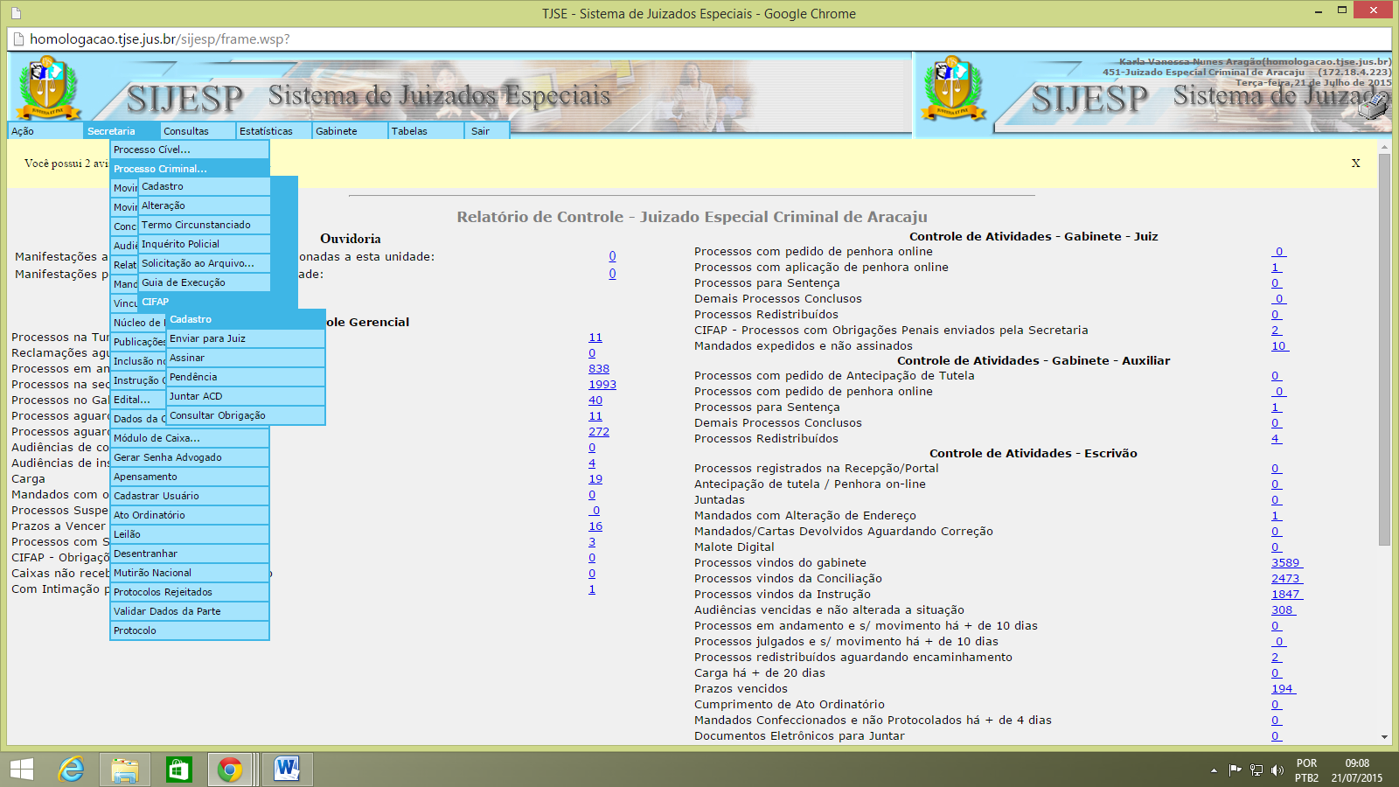Dismiss the yellow notification bar with X
Viewport: 1399px width, 787px height.
point(1355,164)
